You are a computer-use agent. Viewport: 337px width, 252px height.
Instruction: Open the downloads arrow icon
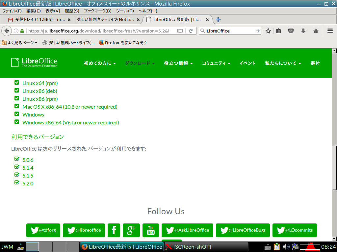point(303,31)
